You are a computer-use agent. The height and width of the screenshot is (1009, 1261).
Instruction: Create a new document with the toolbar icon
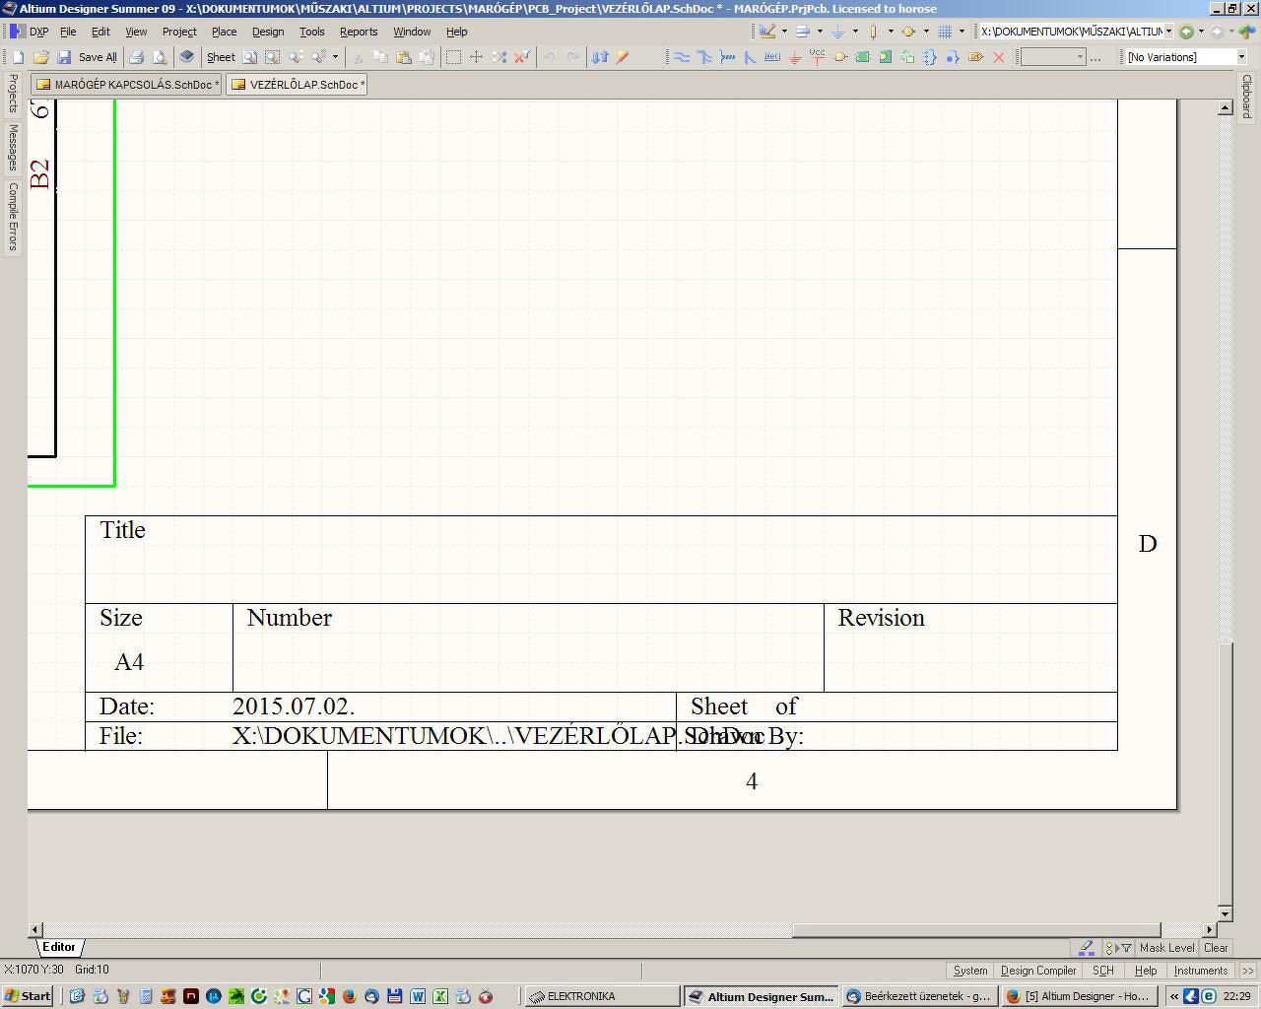coord(18,57)
